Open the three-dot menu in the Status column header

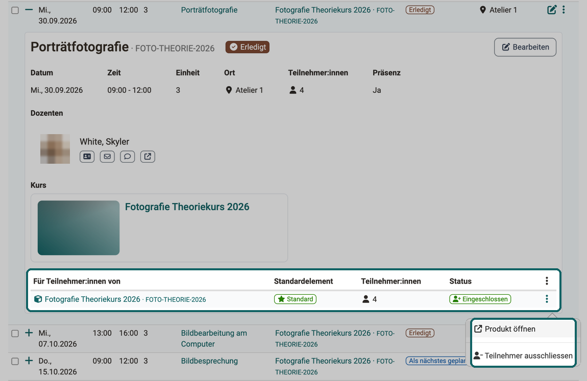click(x=547, y=281)
